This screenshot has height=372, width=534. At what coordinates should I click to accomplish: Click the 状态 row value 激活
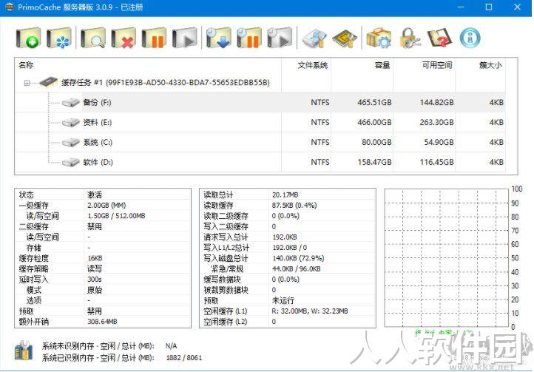[95, 195]
